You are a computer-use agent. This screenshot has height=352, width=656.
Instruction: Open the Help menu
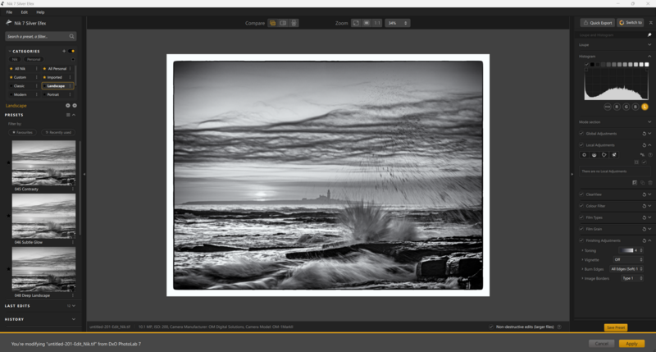click(x=40, y=12)
